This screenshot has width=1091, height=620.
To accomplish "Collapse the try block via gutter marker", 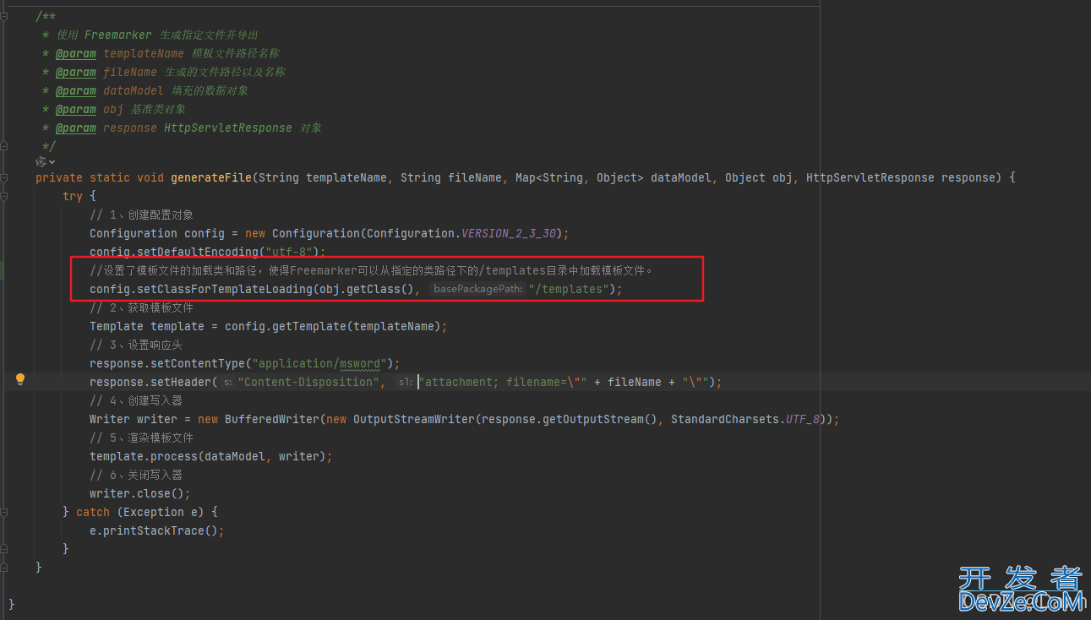I will coord(5,196).
